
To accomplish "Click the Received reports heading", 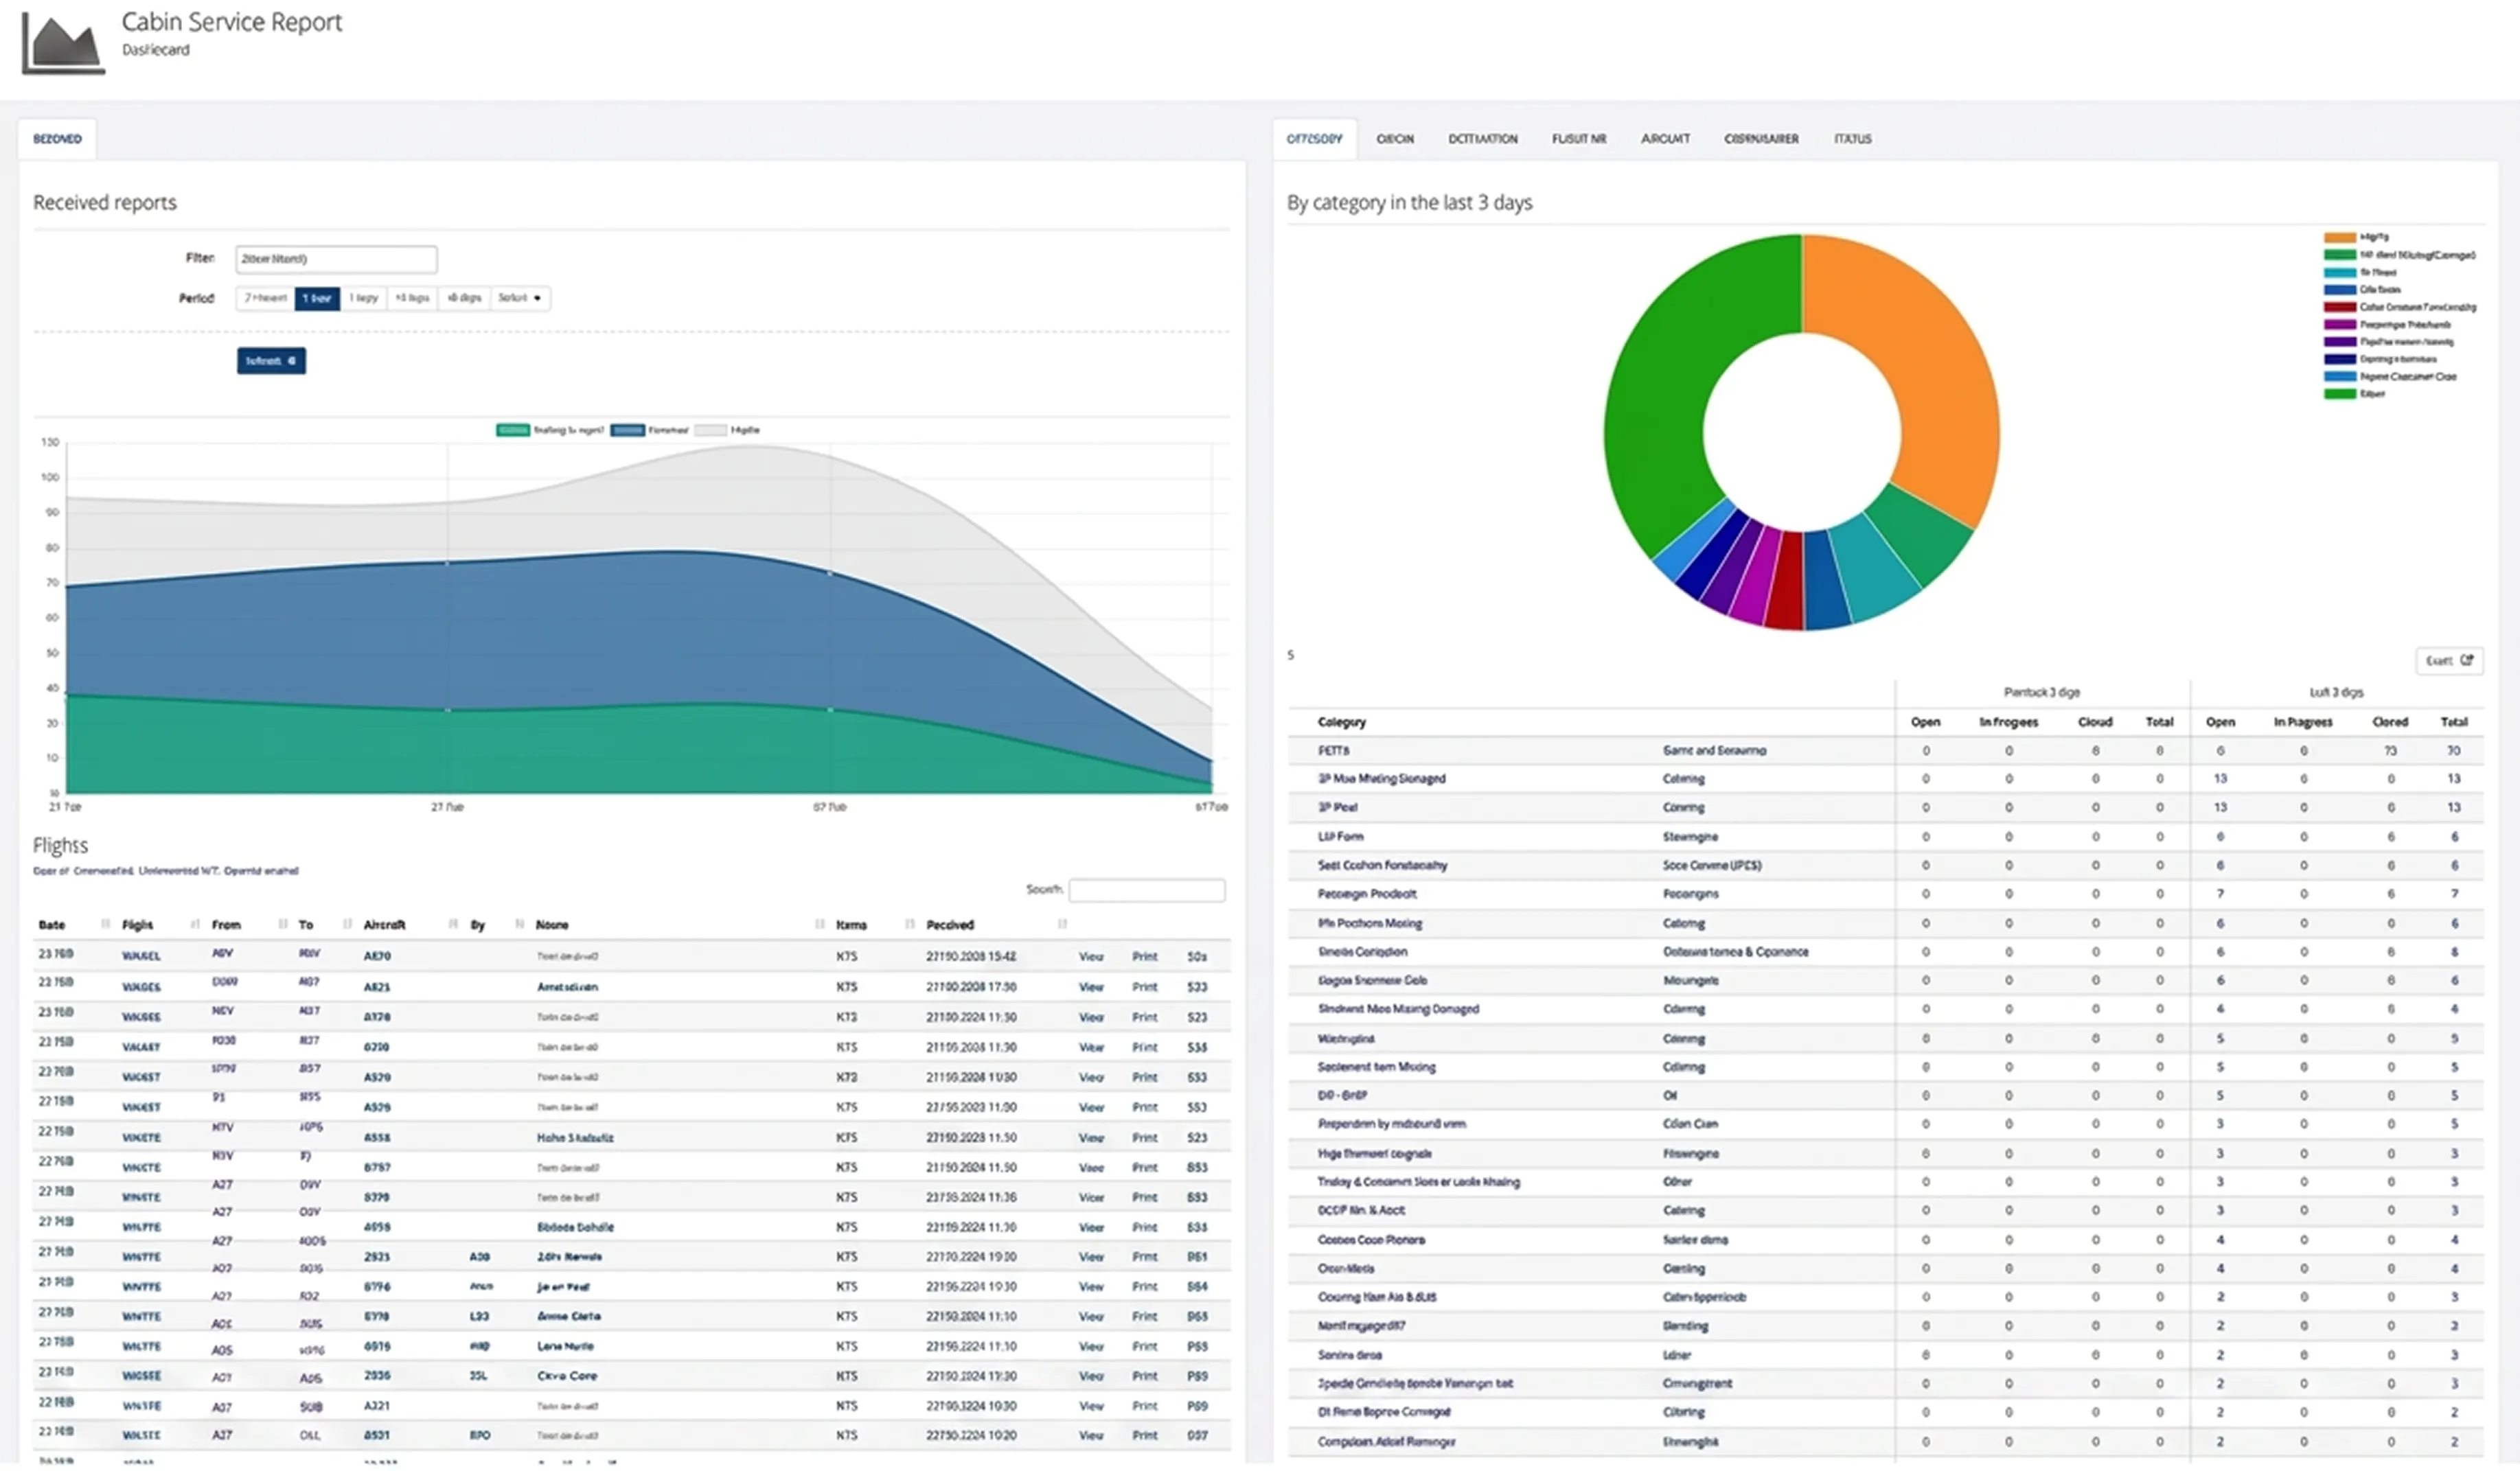I will (105, 202).
